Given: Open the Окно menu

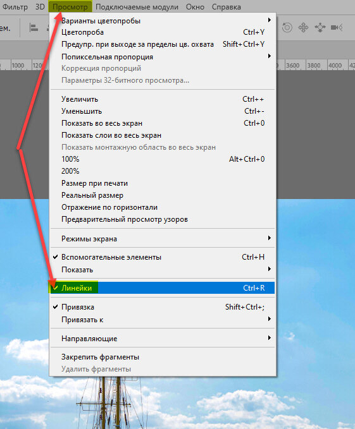Looking at the screenshot, I should (195, 7).
